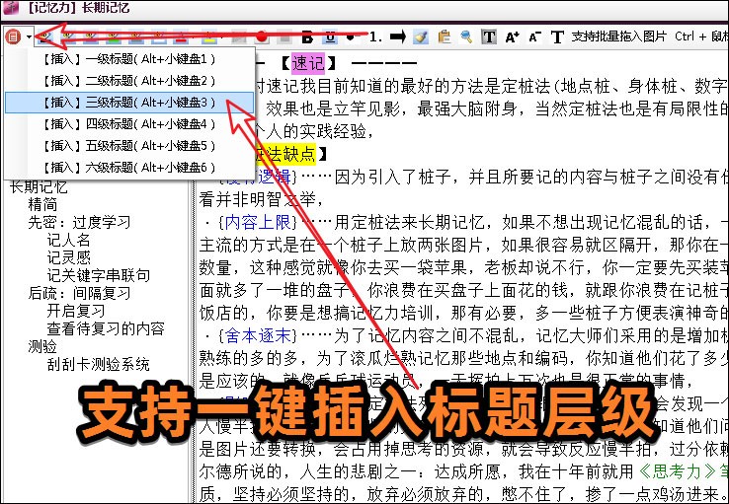
Task: Select the 后疏：间隔复习 outline node
Action: [x=79, y=293]
